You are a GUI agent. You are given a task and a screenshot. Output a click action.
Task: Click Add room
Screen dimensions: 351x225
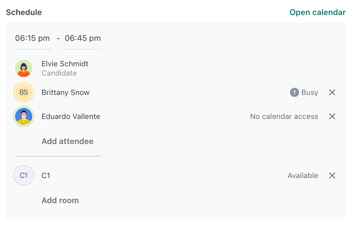tap(60, 200)
